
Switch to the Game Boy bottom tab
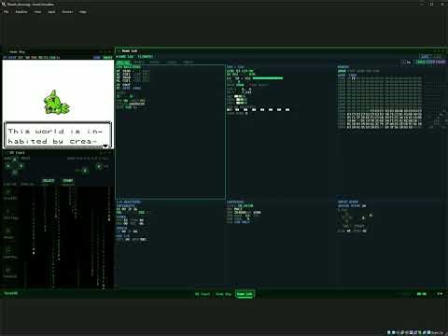[224, 294]
